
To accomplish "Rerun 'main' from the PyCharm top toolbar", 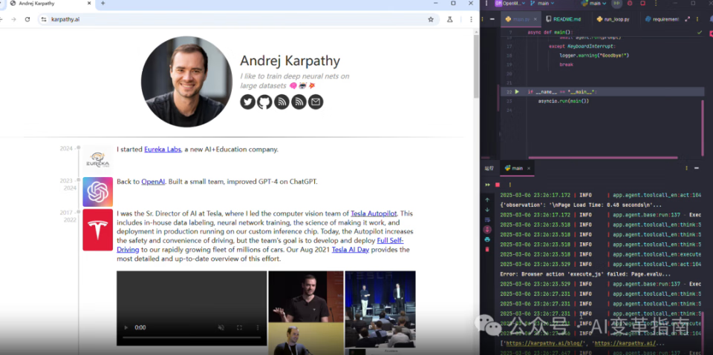I will (616, 3).
